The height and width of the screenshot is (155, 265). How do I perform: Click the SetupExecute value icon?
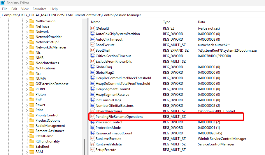click(x=93, y=150)
